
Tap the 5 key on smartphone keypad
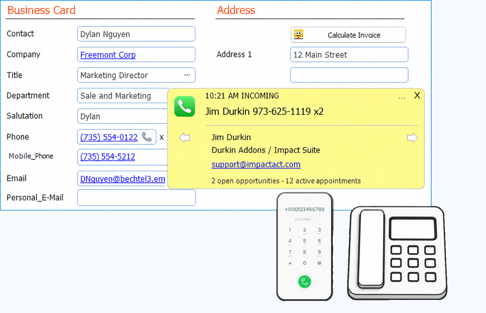coord(304,241)
